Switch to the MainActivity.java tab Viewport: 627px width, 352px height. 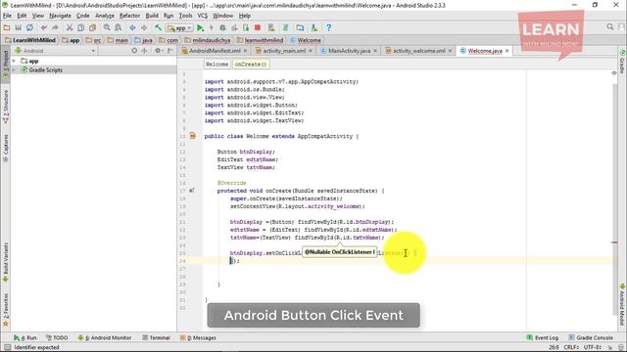(x=349, y=51)
